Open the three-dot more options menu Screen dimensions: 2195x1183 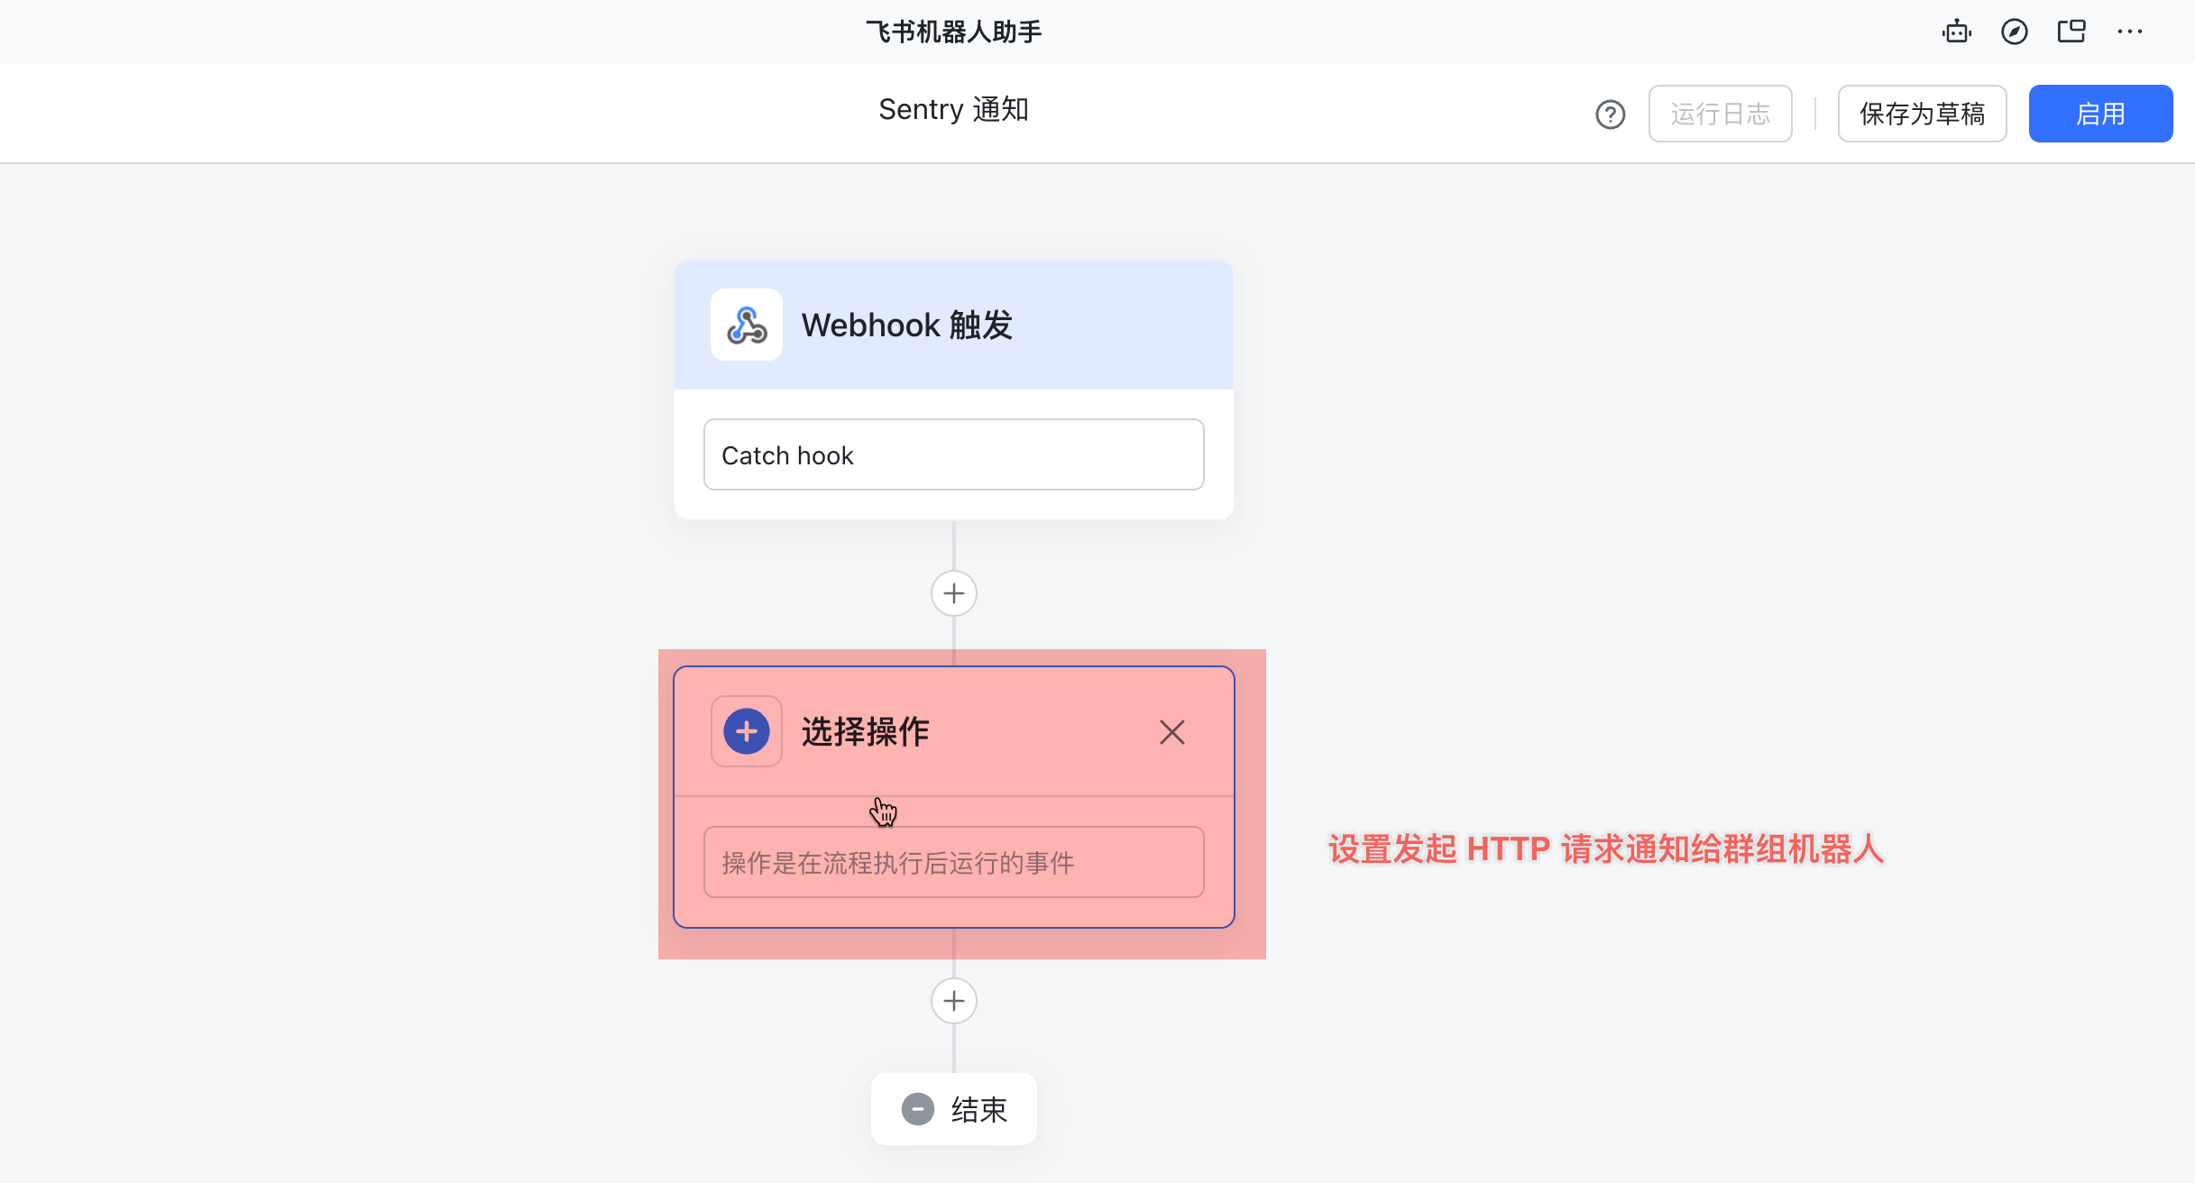click(x=2130, y=32)
